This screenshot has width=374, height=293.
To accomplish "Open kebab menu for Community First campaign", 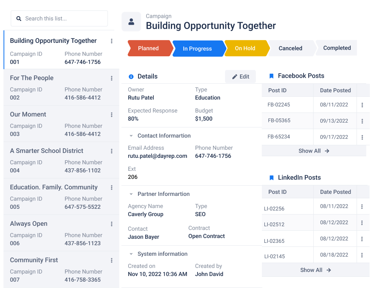I will coord(111,260).
